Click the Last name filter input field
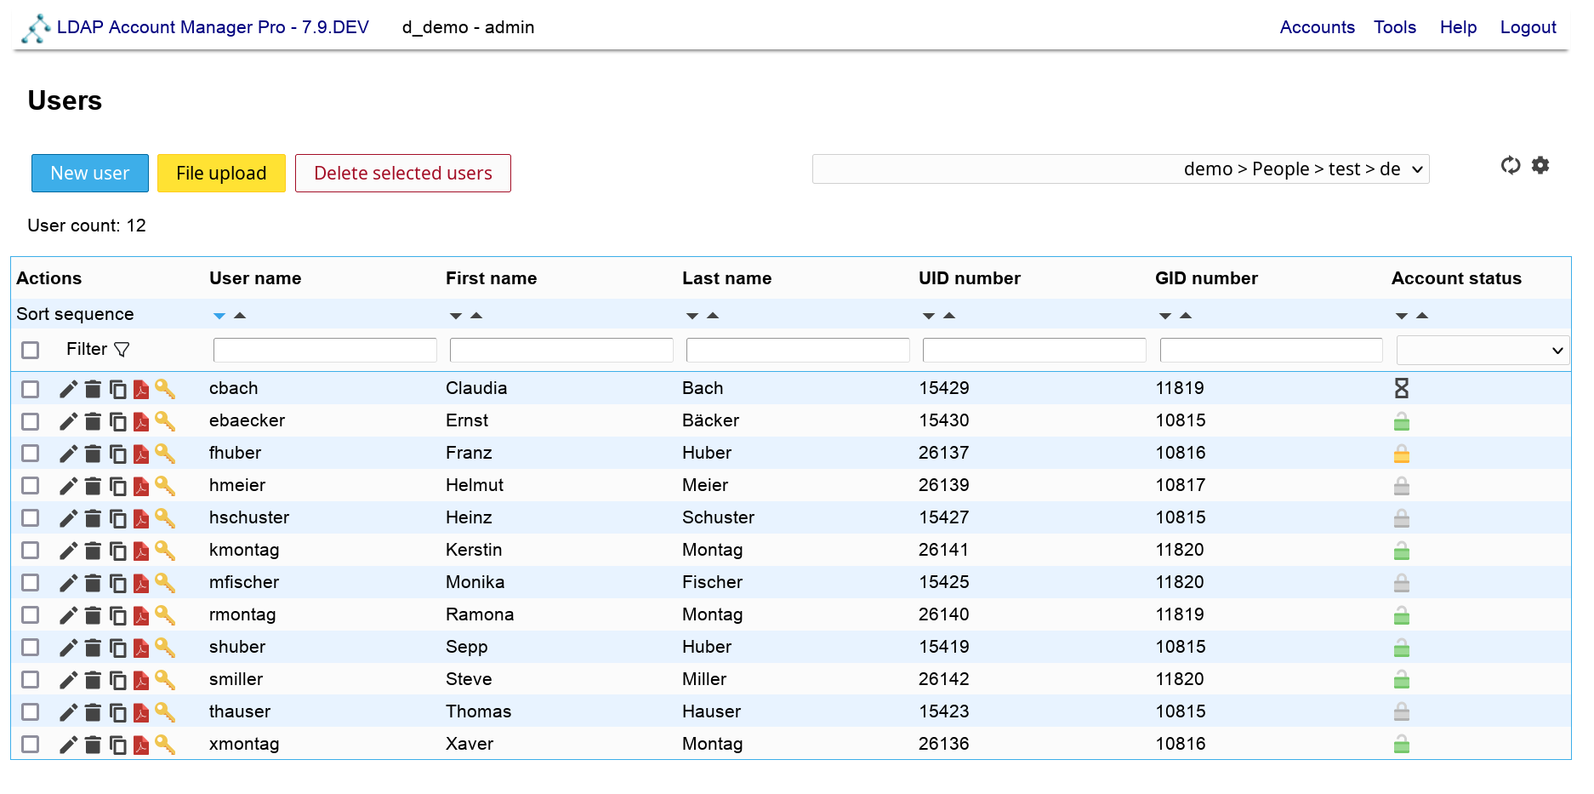Viewport: 1594px width, 794px height. click(x=797, y=350)
